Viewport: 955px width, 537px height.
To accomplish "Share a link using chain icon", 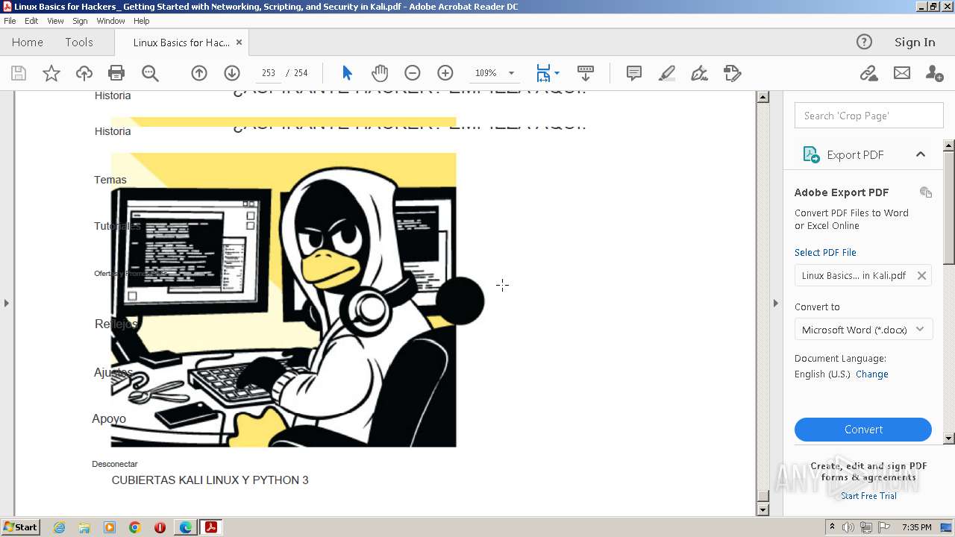I will pyautogui.click(x=868, y=73).
